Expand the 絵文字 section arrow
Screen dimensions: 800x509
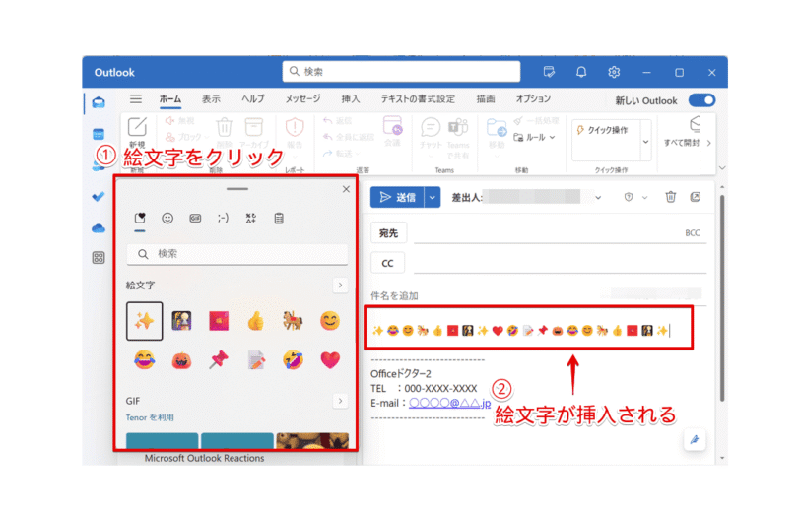pyautogui.click(x=340, y=286)
